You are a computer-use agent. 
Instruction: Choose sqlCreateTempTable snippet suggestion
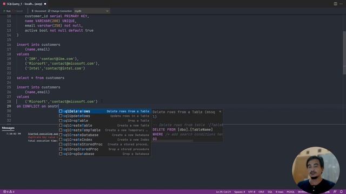pos(105,130)
